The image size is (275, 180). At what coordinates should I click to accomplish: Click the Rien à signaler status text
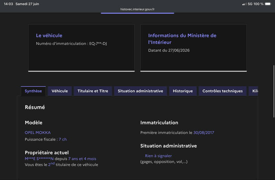(x=158, y=156)
